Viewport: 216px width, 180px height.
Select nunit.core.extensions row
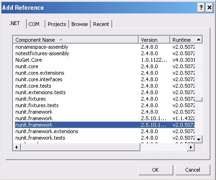tap(105, 73)
